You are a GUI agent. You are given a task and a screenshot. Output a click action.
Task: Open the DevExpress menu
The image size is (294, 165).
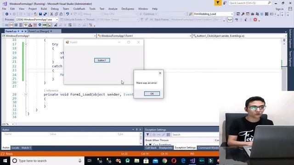tap(128, 9)
